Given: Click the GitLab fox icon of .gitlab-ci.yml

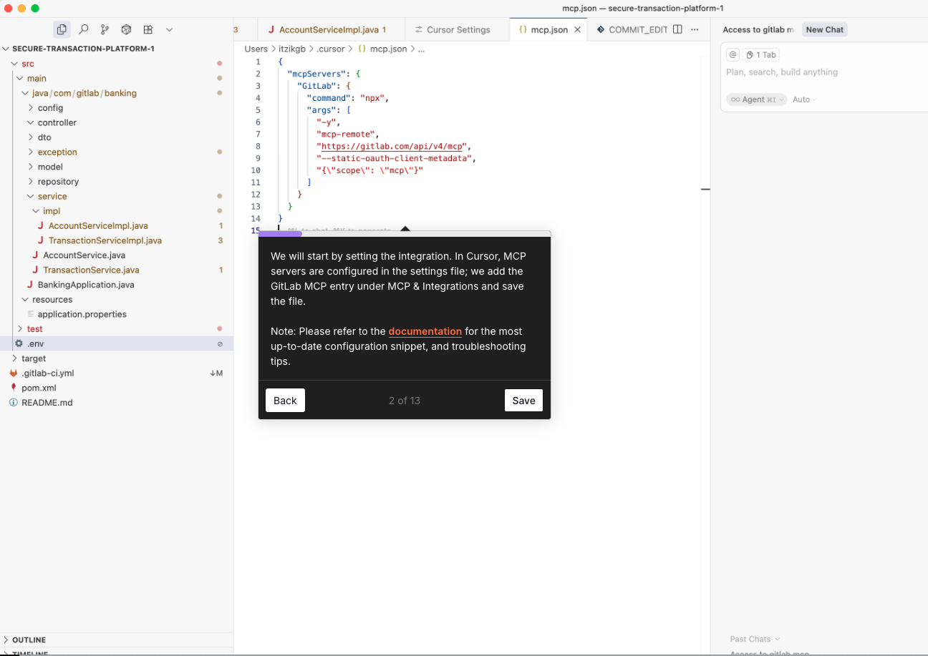Looking at the screenshot, I should click(14, 373).
